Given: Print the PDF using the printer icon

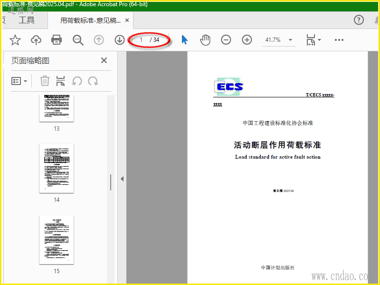Looking at the screenshot, I should (57, 40).
